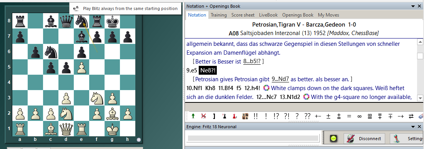Click the small circle at board's bottom-right corner
This screenshot has width=424, height=149.
point(139,140)
